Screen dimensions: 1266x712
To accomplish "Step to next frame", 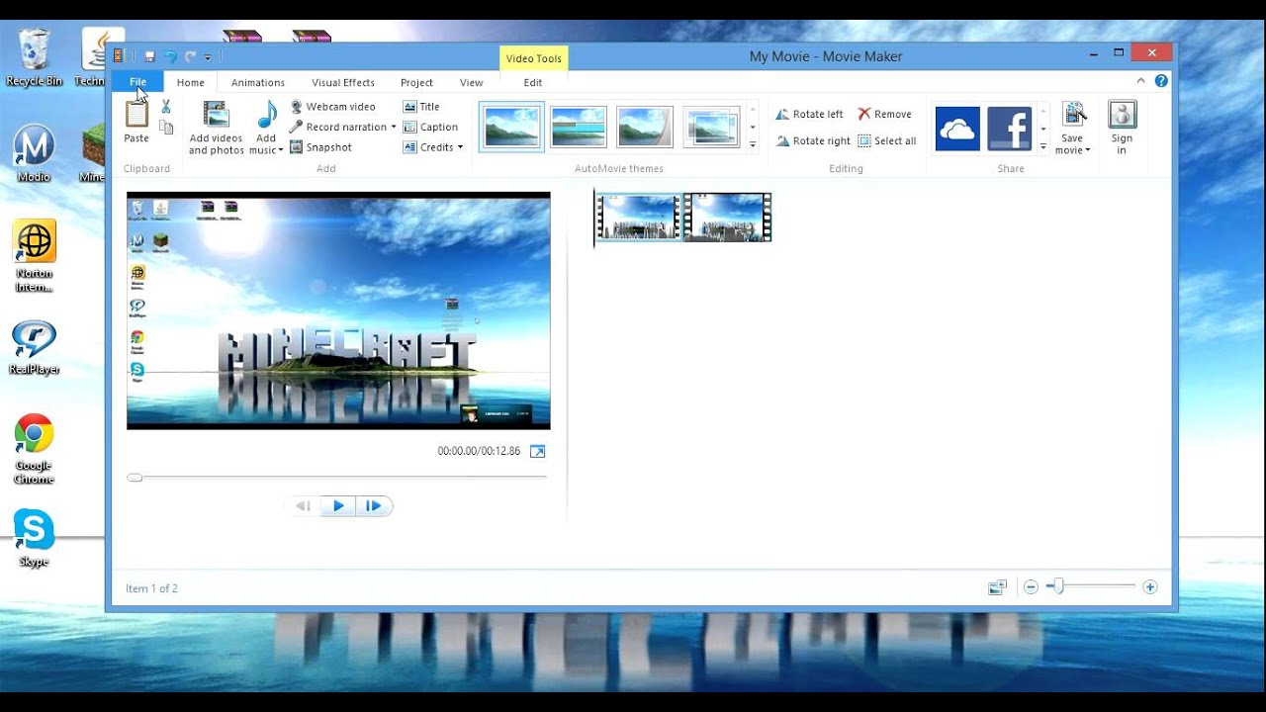I will coord(373,506).
